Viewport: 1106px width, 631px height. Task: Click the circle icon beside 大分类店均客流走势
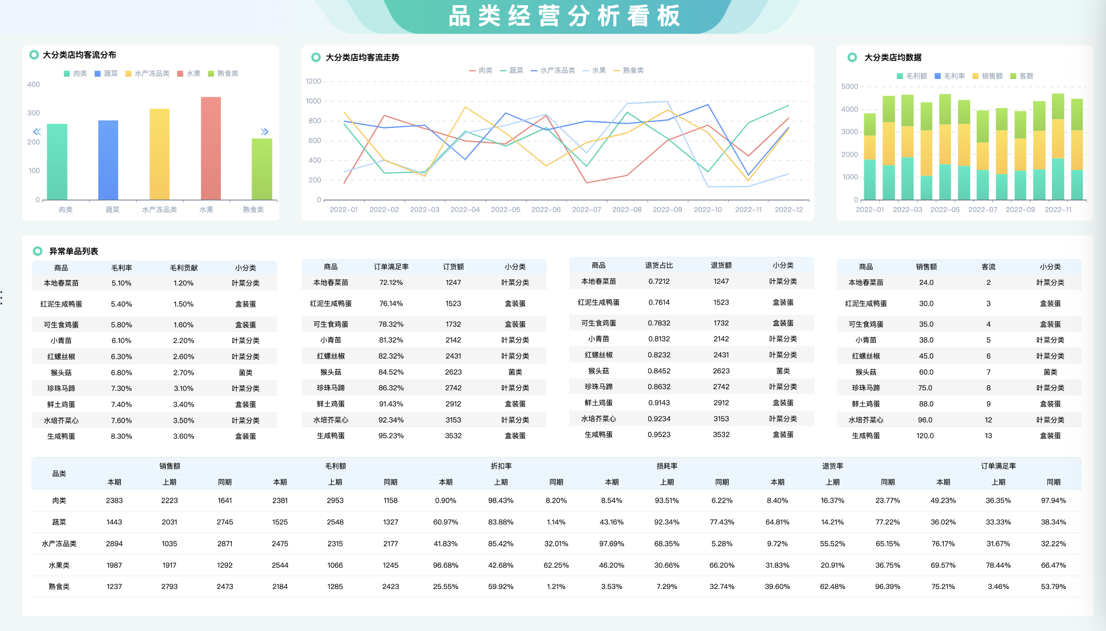(x=315, y=57)
